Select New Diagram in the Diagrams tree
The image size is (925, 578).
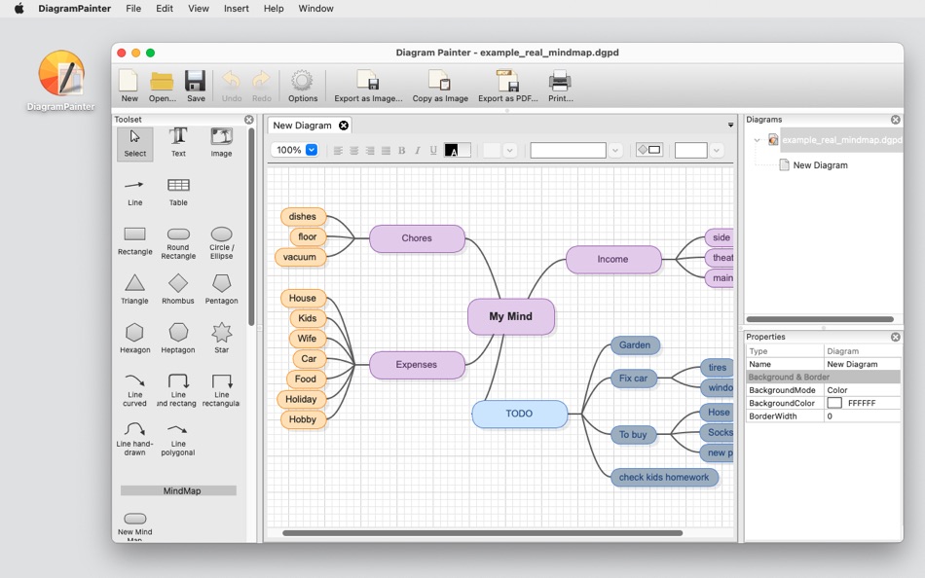pos(820,165)
